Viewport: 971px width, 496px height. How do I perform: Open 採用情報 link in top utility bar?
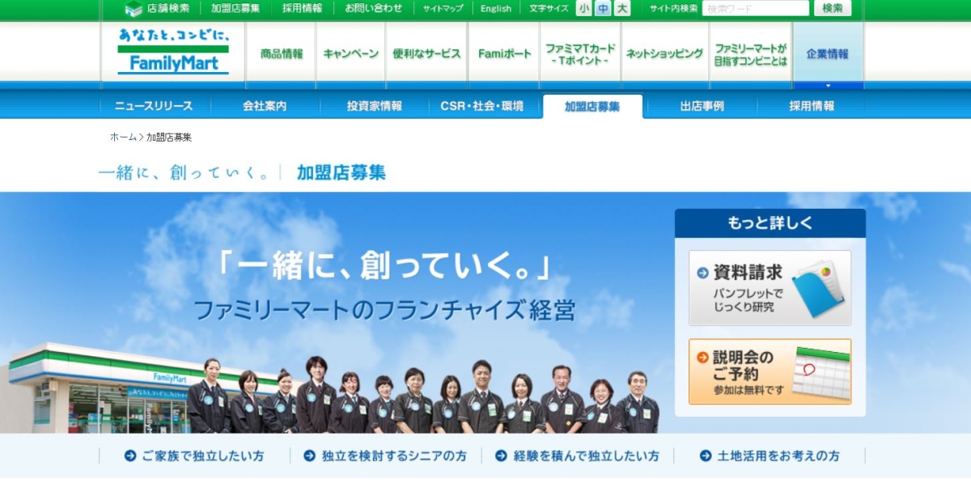(302, 9)
